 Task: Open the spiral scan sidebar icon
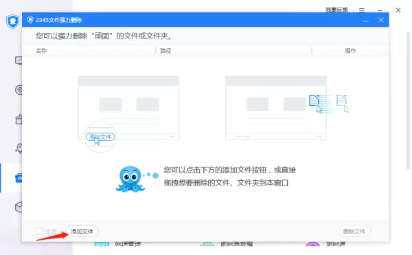point(19,90)
